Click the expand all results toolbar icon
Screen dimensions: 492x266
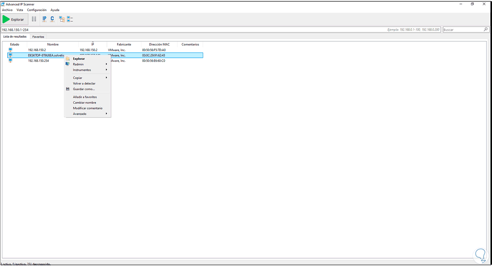tap(62, 19)
